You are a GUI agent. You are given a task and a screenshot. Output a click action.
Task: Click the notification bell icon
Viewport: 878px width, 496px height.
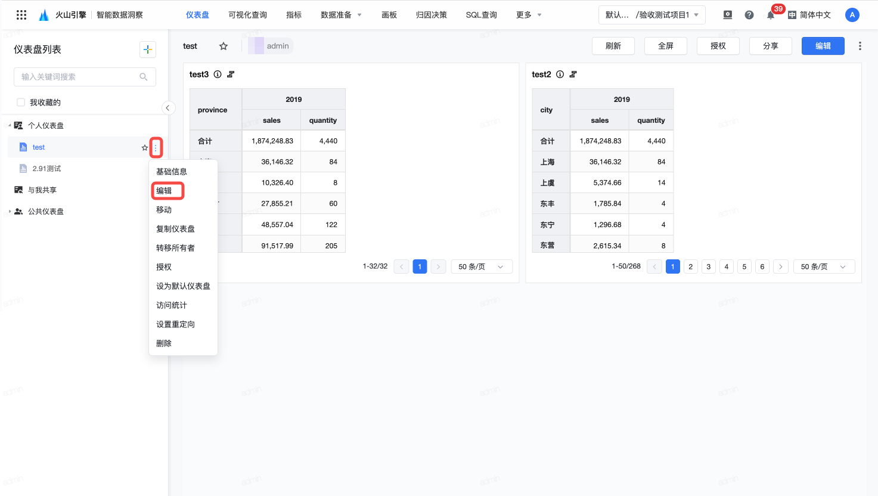click(770, 15)
